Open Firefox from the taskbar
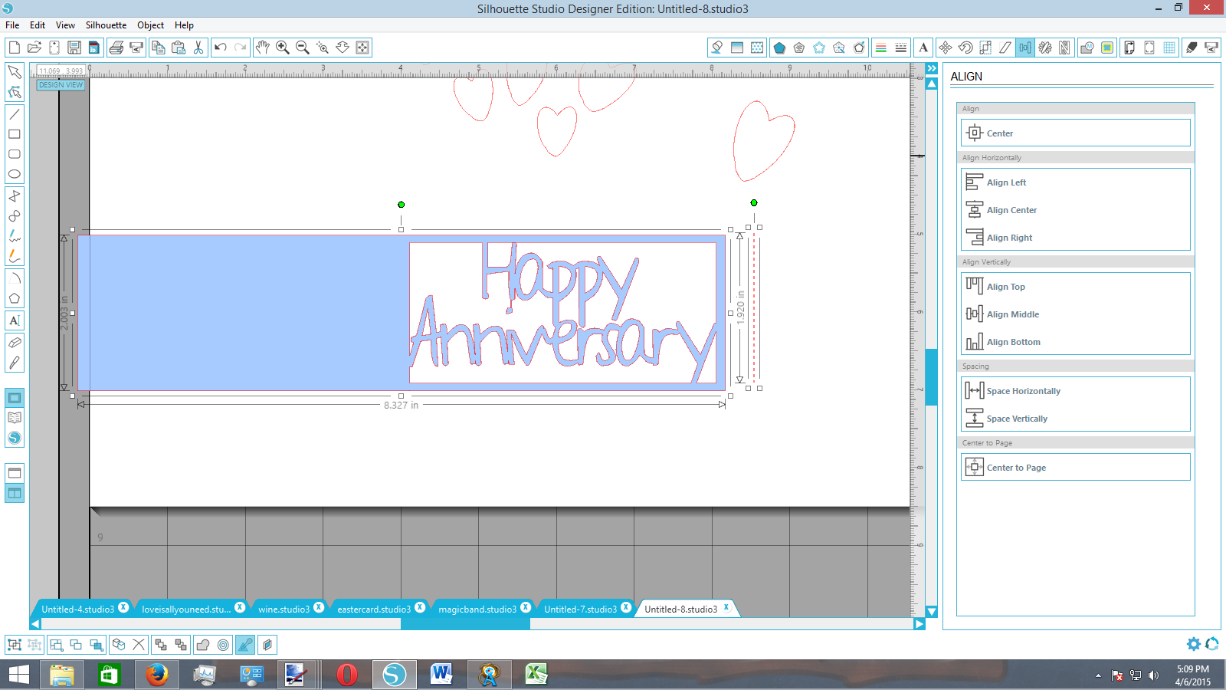 156,675
